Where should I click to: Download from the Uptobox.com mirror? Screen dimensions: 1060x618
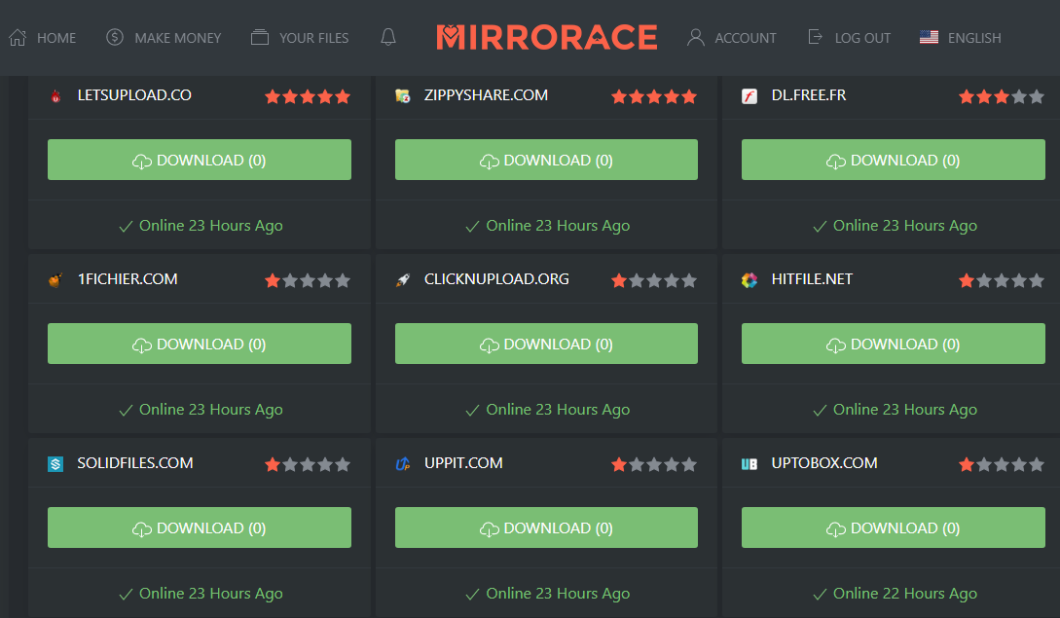click(893, 527)
